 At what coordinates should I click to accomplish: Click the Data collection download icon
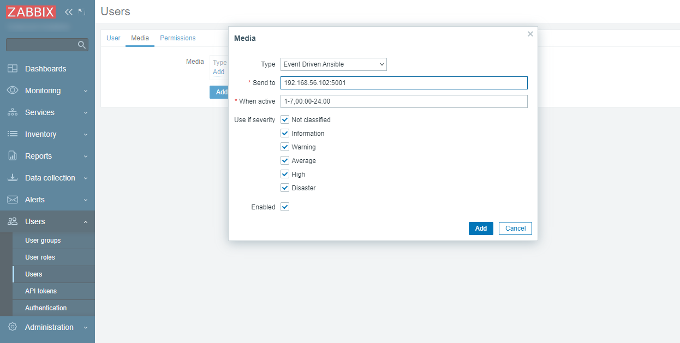[13, 178]
